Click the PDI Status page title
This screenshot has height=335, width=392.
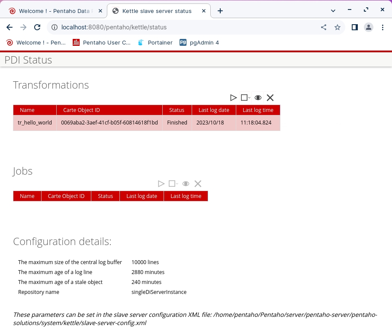click(x=28, y=60)
